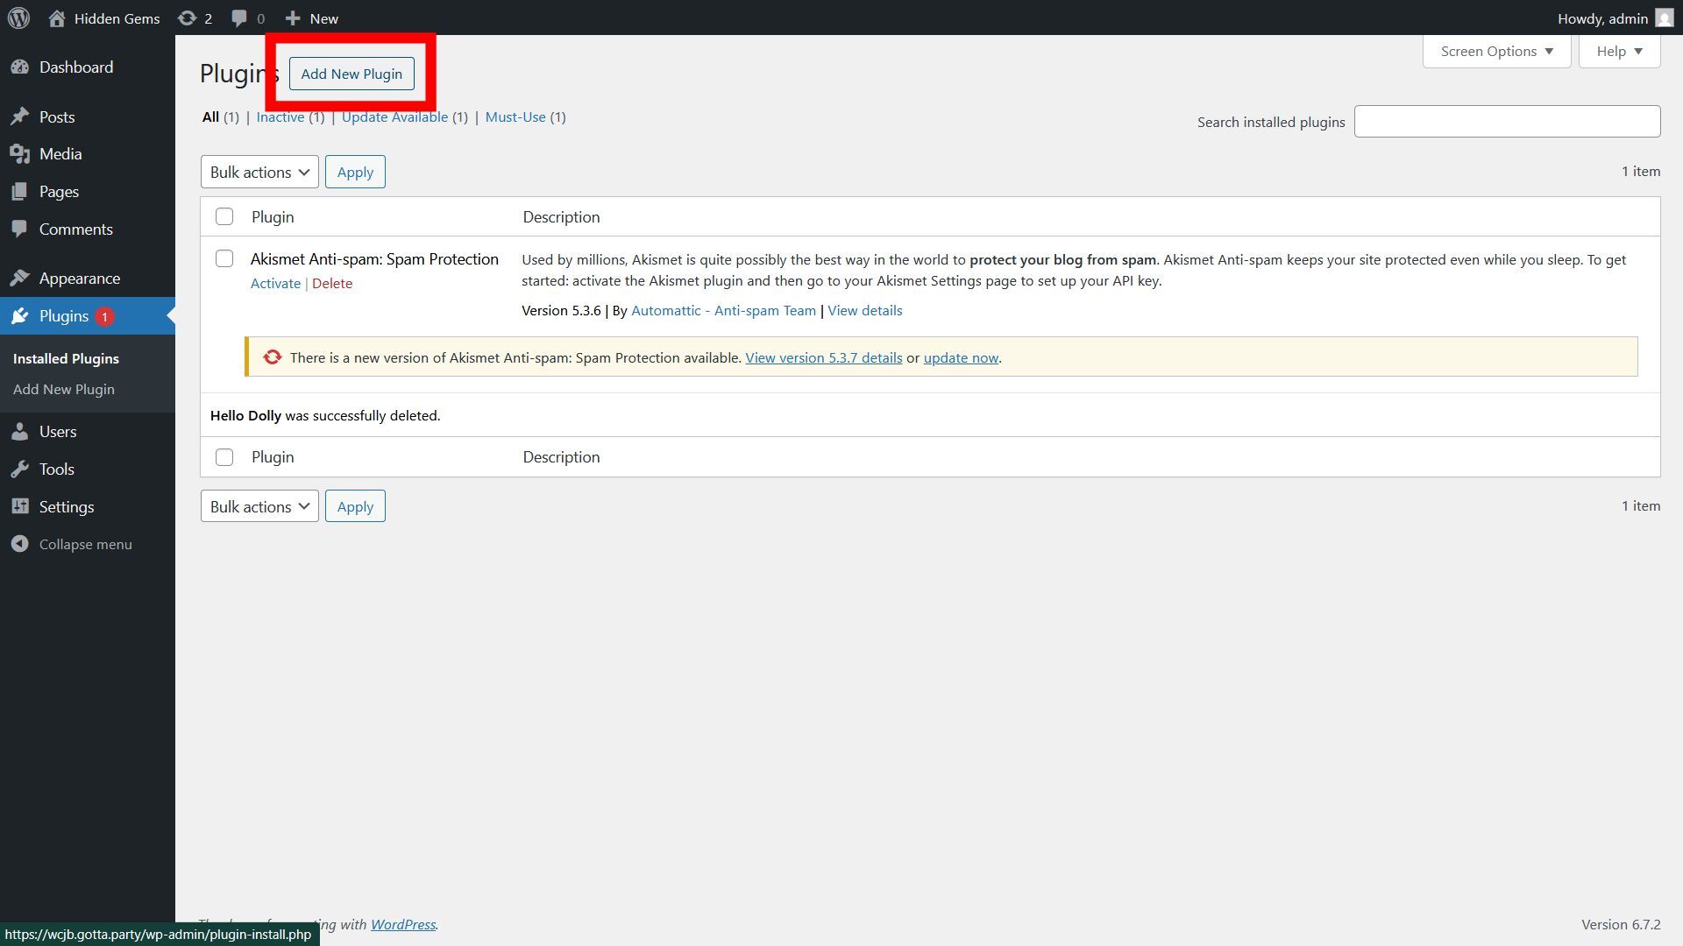
Task: Open Media library in sidebar
Action: [60, 154]
